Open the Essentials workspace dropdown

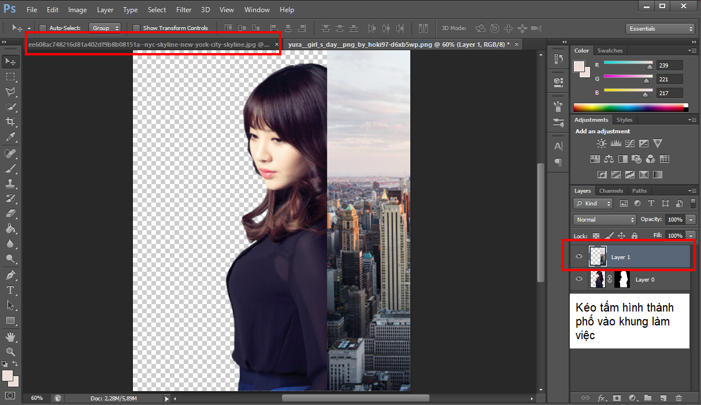[x=661, y=28]
